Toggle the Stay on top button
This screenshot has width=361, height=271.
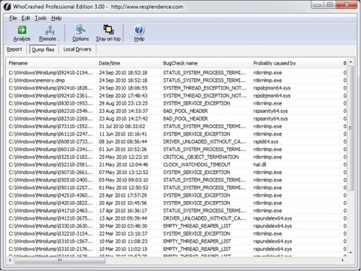[x=108, y=33]
